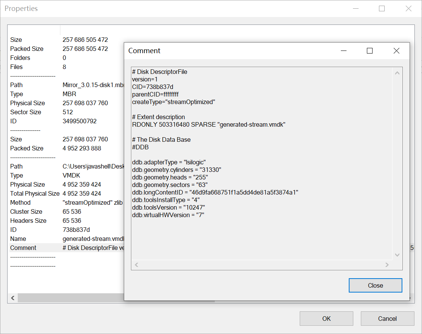Click the ddb.geometry.heads = "255" line
Screen dimensions: 422x334
coord(170,177)
